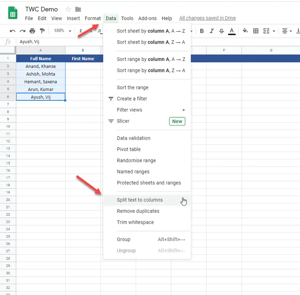Select Split text to columns

click(x=147, y=200)
